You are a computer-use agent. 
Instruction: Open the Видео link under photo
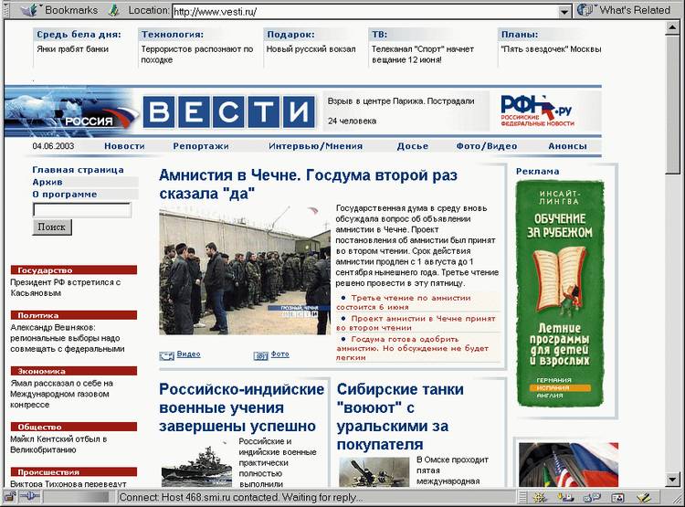tap(189, 354)
